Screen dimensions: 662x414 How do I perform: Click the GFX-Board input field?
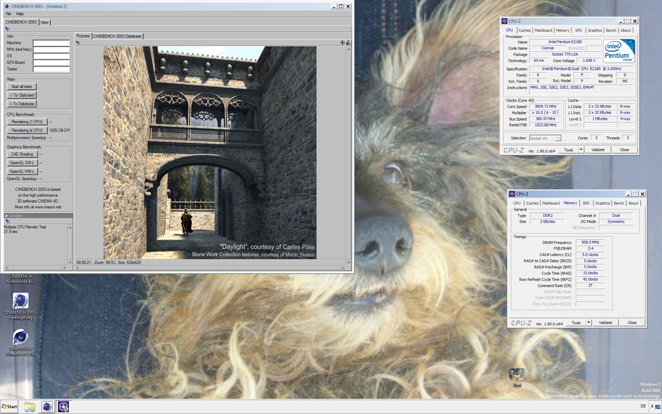pyautogui.click(x=51, y=62)
